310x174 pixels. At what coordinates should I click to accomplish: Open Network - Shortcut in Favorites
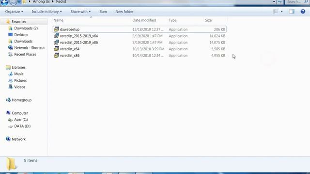[x=29, y=48]
